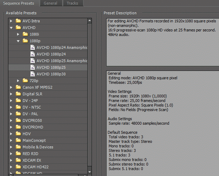219x176 pixels.
Task: Click the AVCHD 1080p24 preset file icon
Action: point(32,54)
